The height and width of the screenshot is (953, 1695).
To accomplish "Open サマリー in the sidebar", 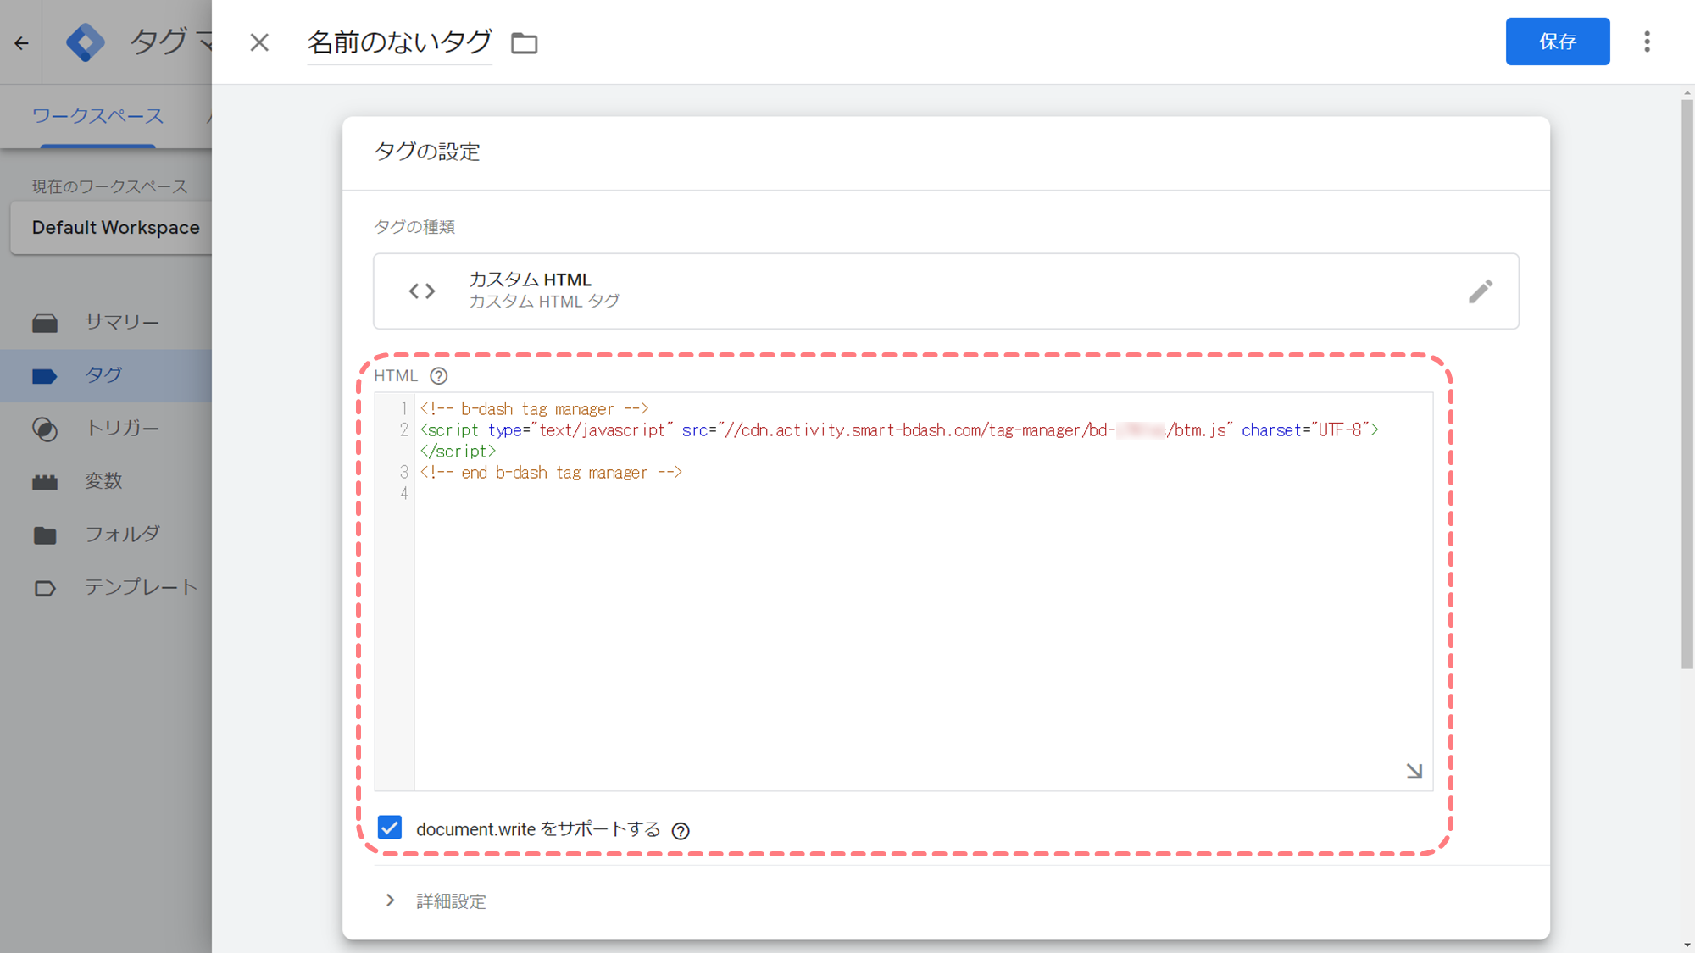I will (x=106, y=323).
